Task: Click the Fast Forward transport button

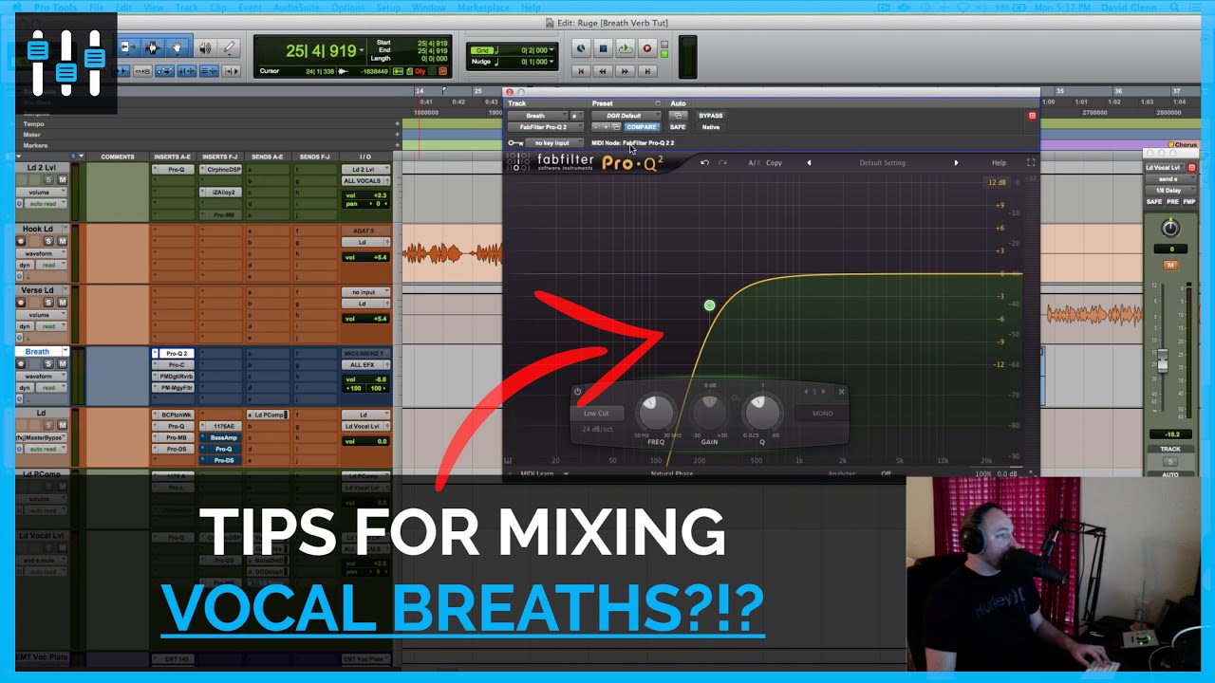Action: [625, 71]
